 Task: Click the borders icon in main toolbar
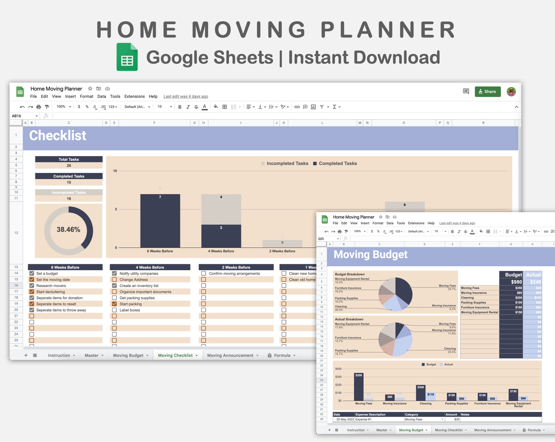tap(225, 107)
